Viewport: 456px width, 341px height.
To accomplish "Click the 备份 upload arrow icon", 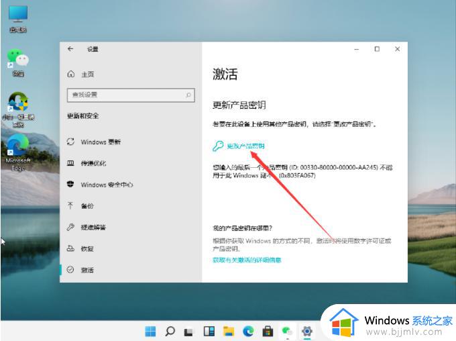I will 70,205.
